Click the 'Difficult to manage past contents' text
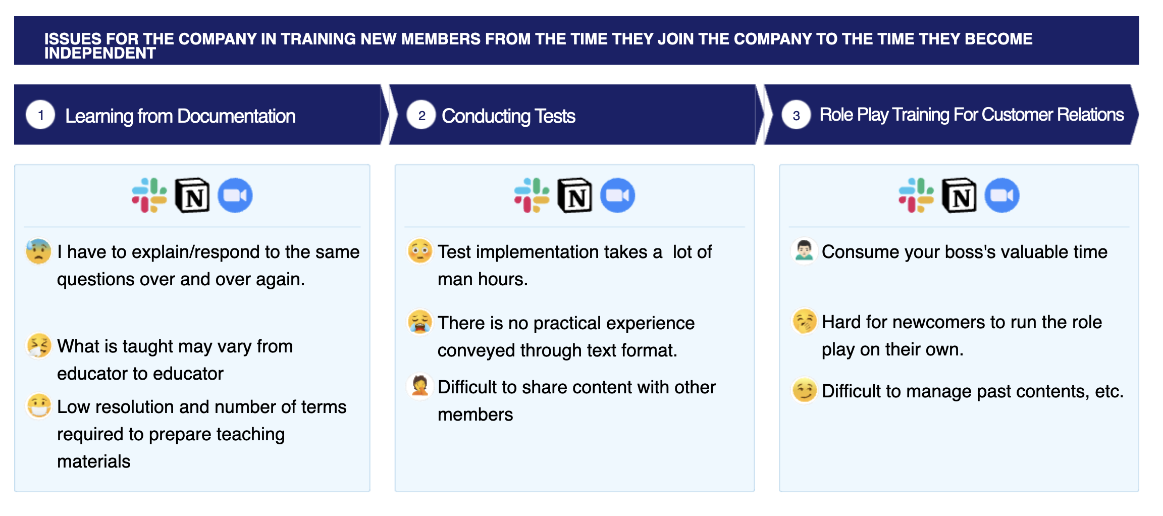This screenshot has width=1163, height=516. click(973, 391)
